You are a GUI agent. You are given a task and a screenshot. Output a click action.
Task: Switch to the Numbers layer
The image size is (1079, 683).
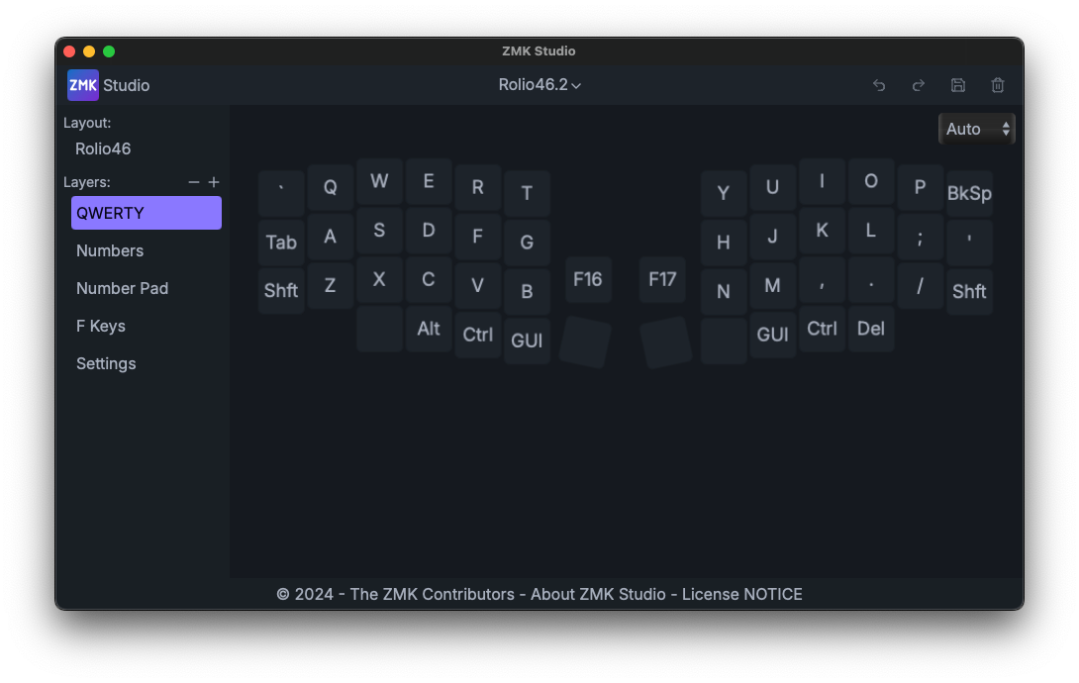pyautogui.click(x=147, y=251)
